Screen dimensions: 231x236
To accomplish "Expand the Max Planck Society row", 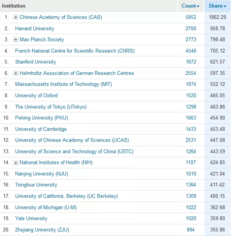I will tap(16, 40).
